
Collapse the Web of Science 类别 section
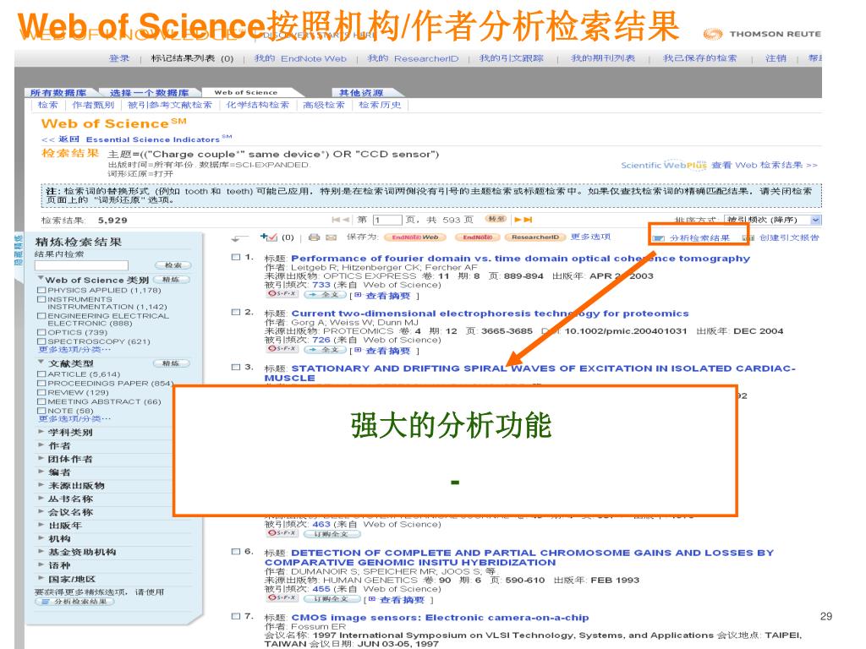click(41, 279)
